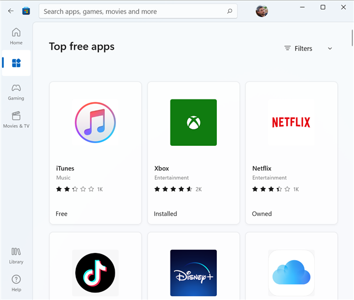The height and width of the screenshot is (300, 354).
Task: Minimize the Microsoft Store window
Action: pyautogui.click(x=302, y=7)
